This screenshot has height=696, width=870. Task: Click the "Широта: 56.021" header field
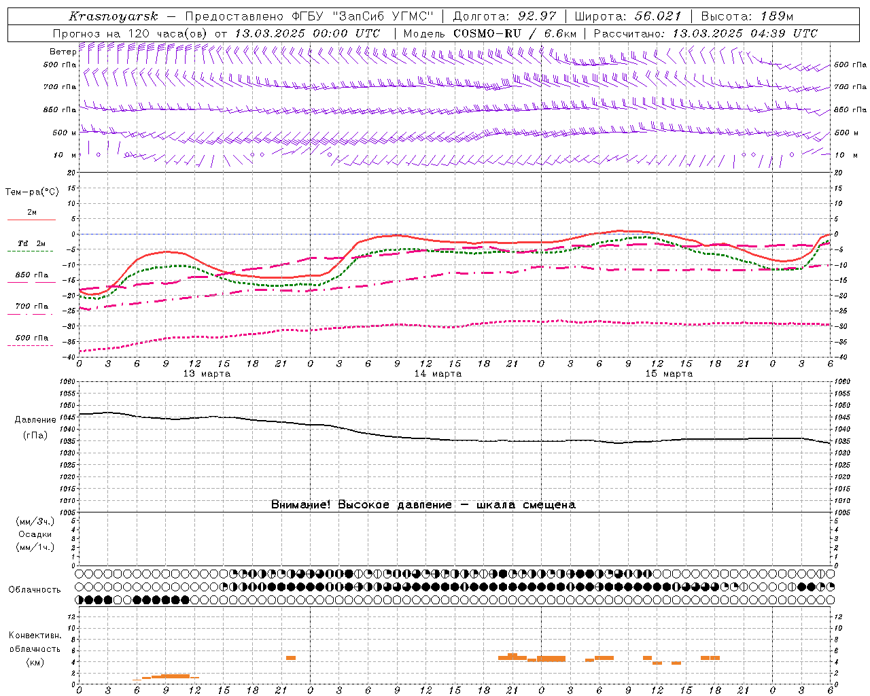[628, 16]
